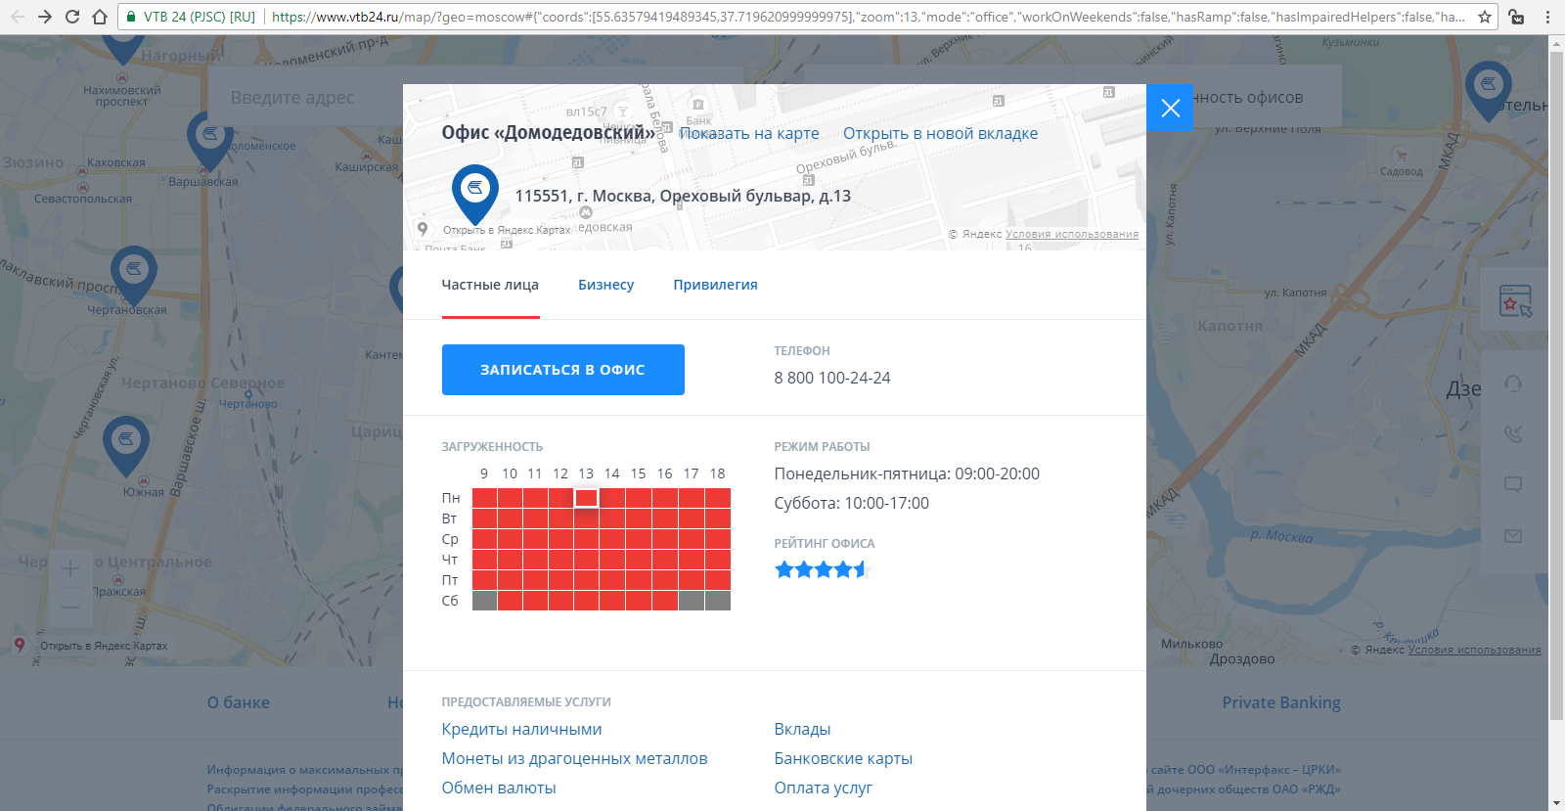Select the VTB map pin at Чертановская
Screen dimensions: 1565x811
click(x=134, y=272)
